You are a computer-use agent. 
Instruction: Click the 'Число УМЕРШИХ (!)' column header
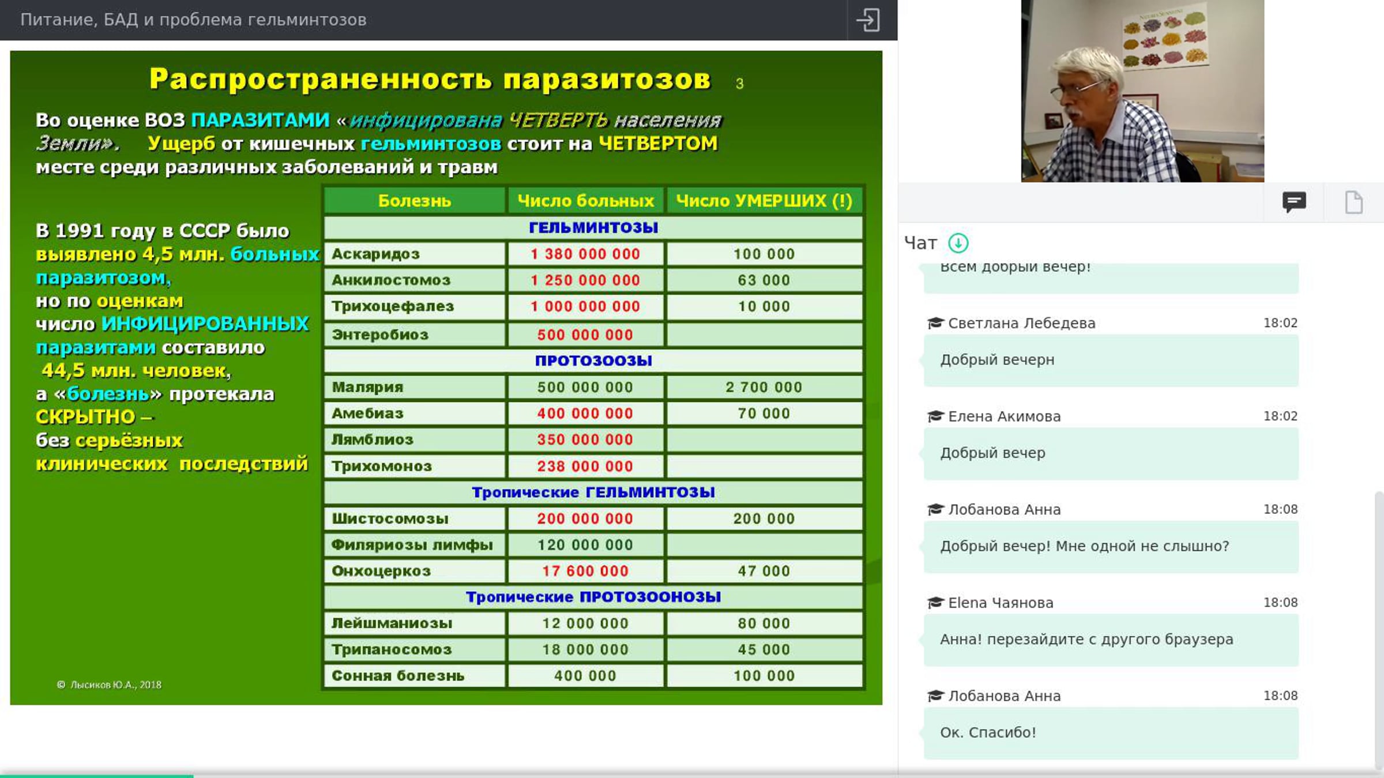(x=764, y=201)
